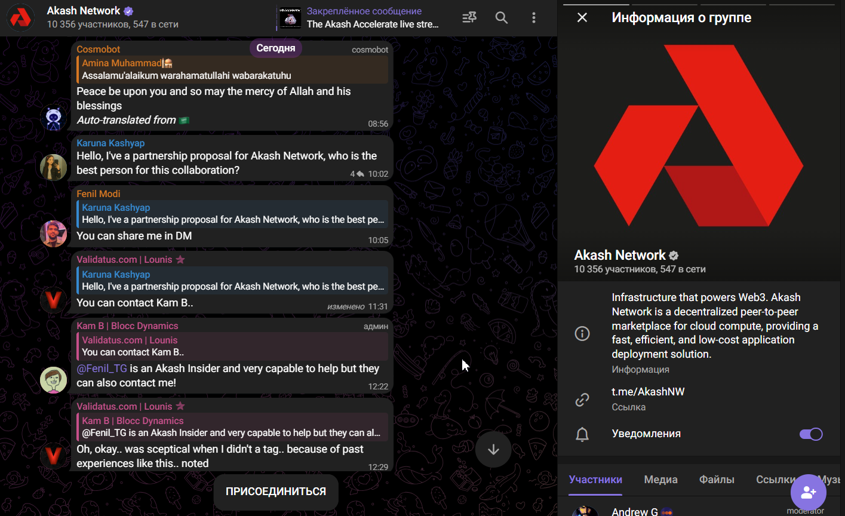Search this chat with the magnifier icon
This screenshot has height=516, width=845.
(502, 18)
